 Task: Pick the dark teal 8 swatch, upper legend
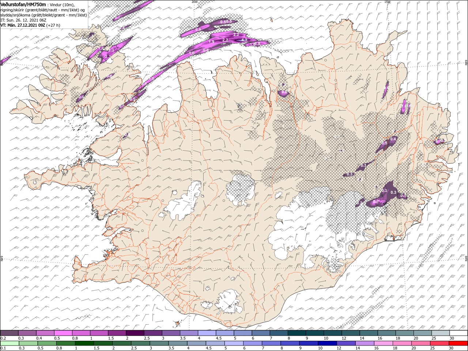[297, 333]
